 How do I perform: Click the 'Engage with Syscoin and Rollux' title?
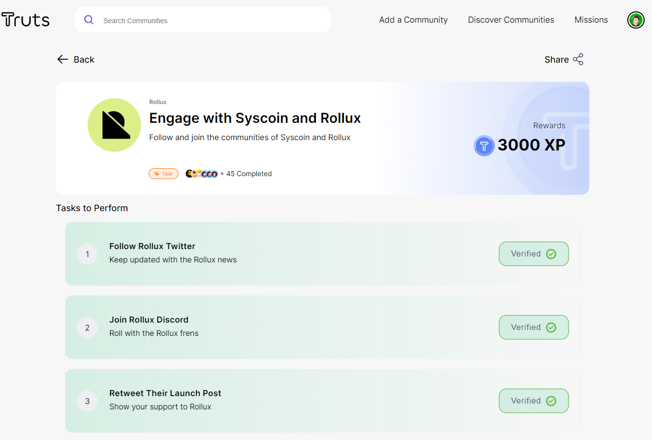coord(255,118)
